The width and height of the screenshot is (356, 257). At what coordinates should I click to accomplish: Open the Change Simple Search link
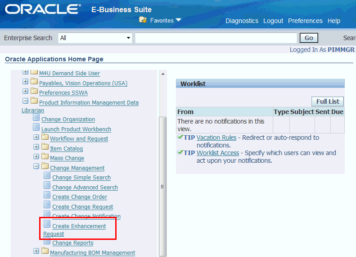pyautogui.click(x=81, y=177)
